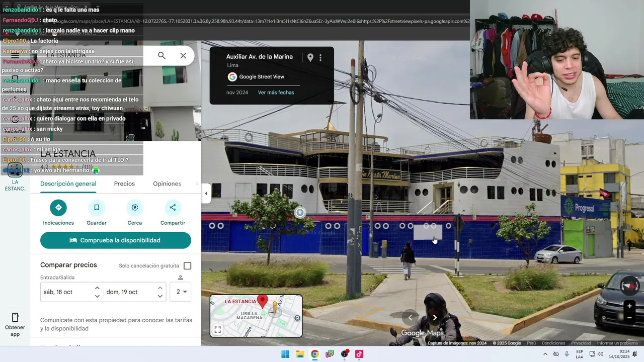The height and width of the screenshot is (362, 644).
Task: Decrease check-in date sáb, 18 oct
Action: [97, 296]
